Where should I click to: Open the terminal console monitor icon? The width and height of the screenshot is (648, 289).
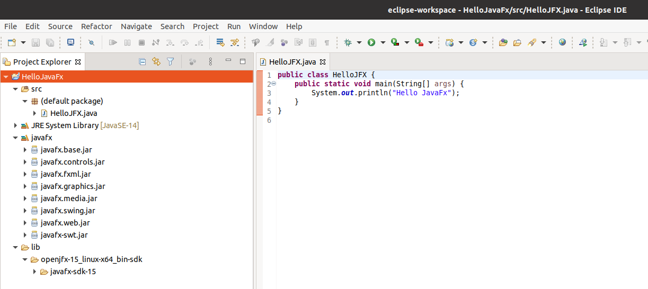point(71,42)
